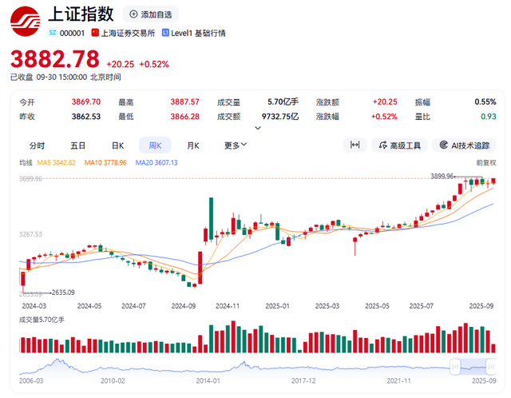Click the highlighted range selection in overview timeline
Screen dimensions: 511x398
[x=473, y=367]
